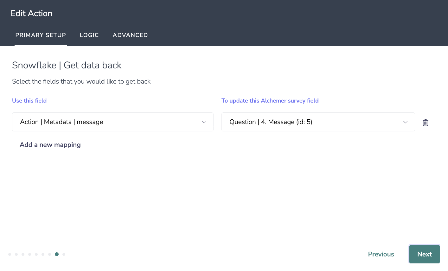
Task: Go to the fourth step dot
Action: (x=29, y=254)
